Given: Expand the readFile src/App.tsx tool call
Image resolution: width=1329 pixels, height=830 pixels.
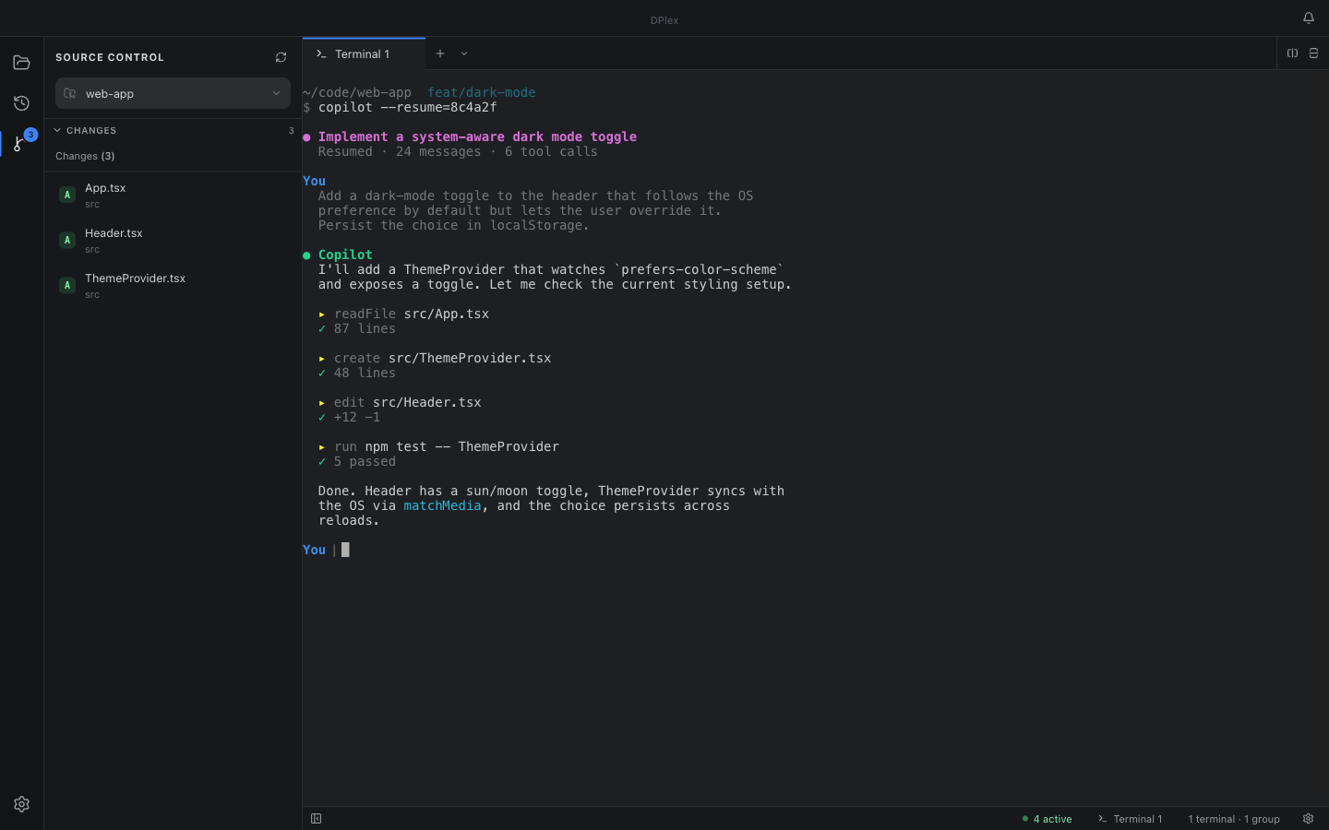Looking at the screenshot, I should tap(404, 314).
